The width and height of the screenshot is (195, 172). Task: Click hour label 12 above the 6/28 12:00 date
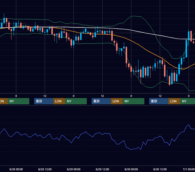[45, 96]
